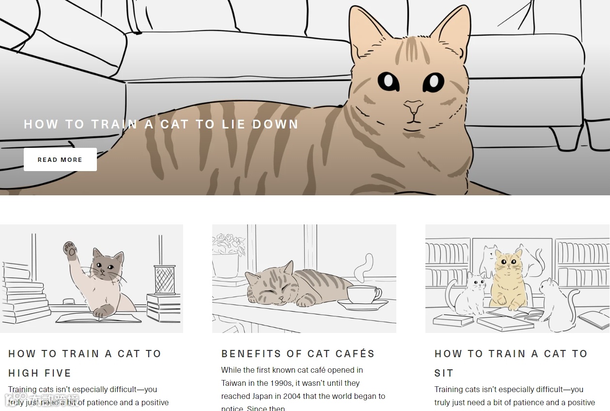The height and width of the screenshot is (411, 610).
Task: Select the sleeping tabby cat café thumbnail
Action: coord(304,279)
